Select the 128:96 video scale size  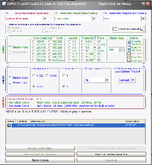[x=34, y=41]
